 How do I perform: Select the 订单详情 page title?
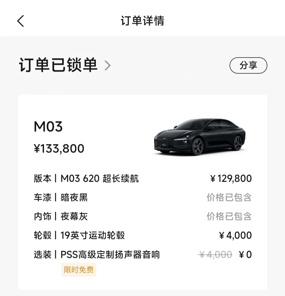tap(142, 21)
